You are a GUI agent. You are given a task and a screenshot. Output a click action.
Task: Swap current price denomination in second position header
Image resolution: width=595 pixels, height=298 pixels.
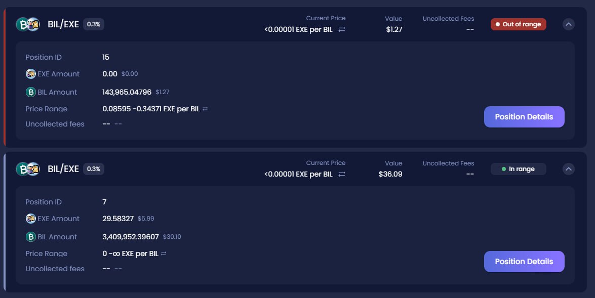pos(342,174)
